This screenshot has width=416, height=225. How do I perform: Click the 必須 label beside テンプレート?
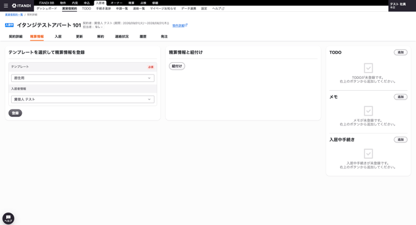[x=151, y=67]
